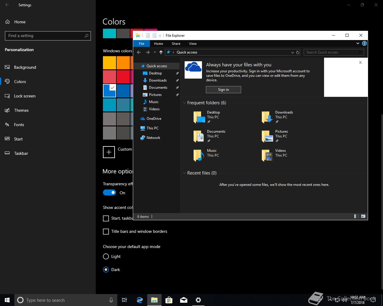The height and width of the screenshot is (306, 383).
Task: Show hidden system tray icons
Action: tap(330, 300)
